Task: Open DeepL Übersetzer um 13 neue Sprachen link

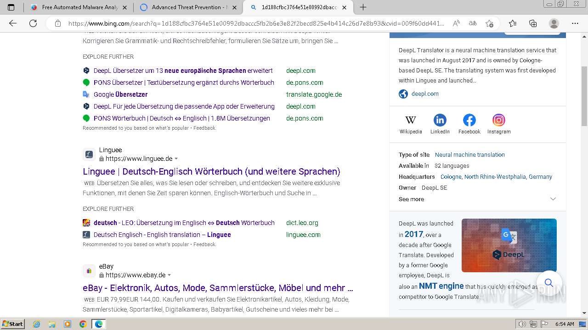Action: 183,71
